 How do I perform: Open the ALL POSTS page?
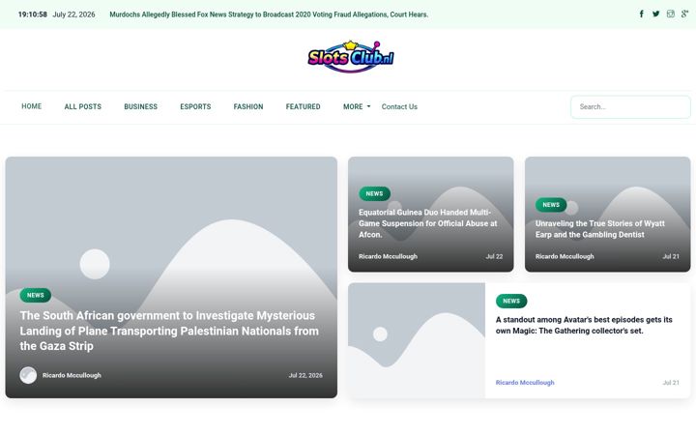click(82, 106)
